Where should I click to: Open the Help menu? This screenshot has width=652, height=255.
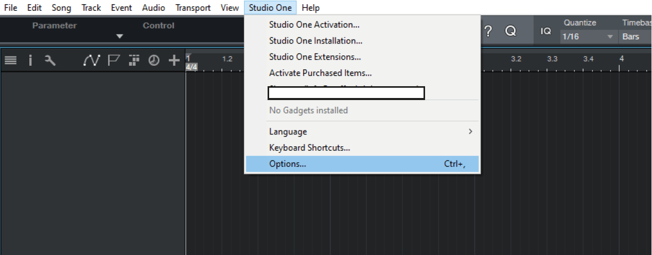pyautogui.click(x=311, y=8)
